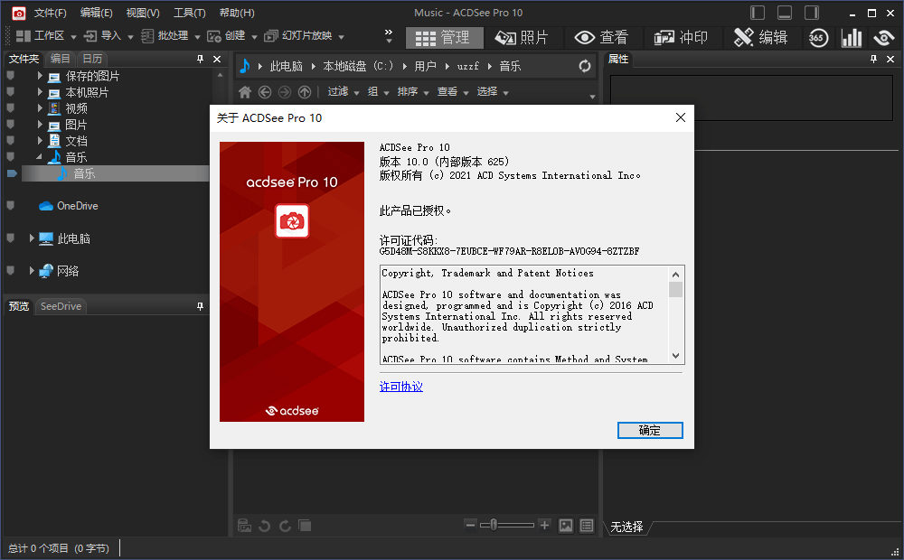Switch to Edit mode
Image resolution: width=904 pixels, height=560 pixels.
click(760, 38)
